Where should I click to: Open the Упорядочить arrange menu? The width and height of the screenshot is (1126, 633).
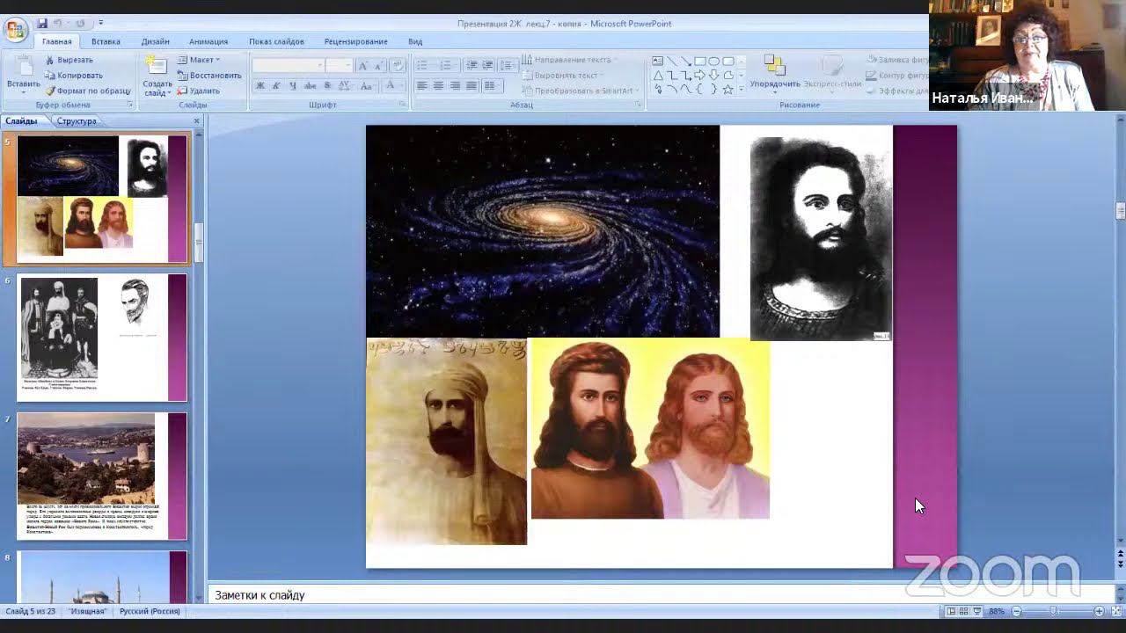[x=775, y=72]
